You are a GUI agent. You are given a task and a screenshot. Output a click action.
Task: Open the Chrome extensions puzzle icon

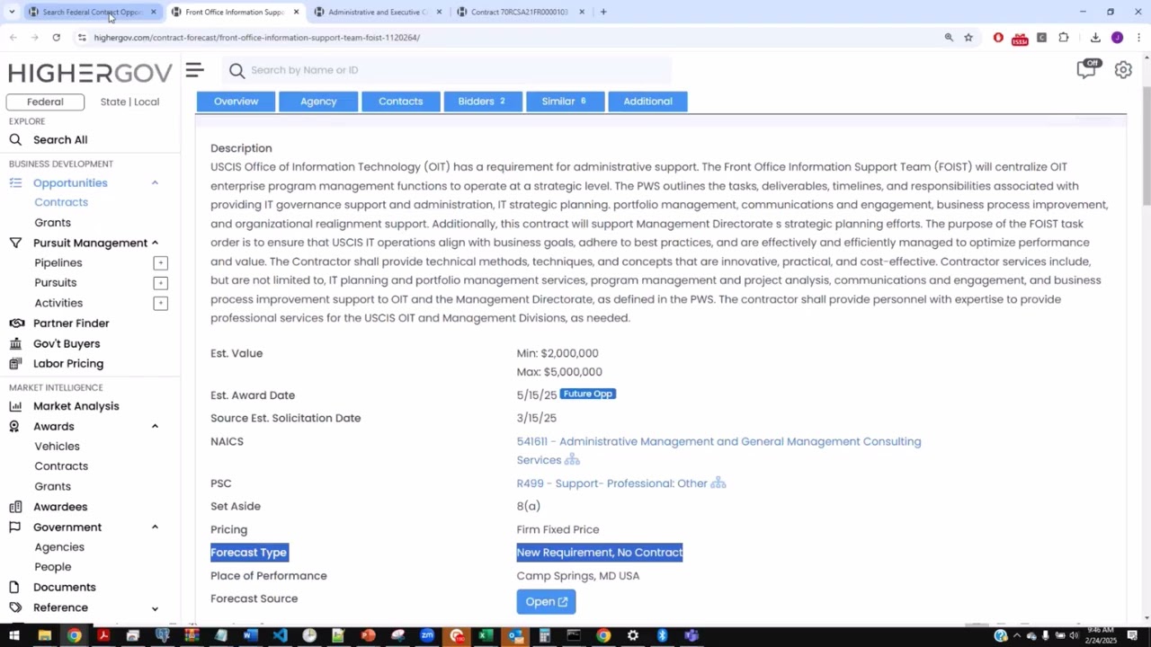(x=1064, y=38)
